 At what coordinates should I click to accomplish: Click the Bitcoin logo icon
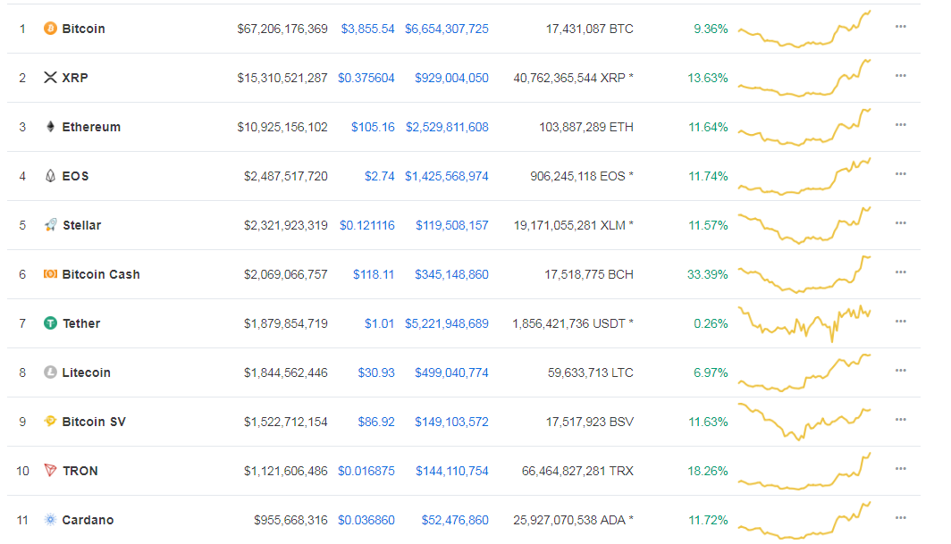[x=50, y=29]
